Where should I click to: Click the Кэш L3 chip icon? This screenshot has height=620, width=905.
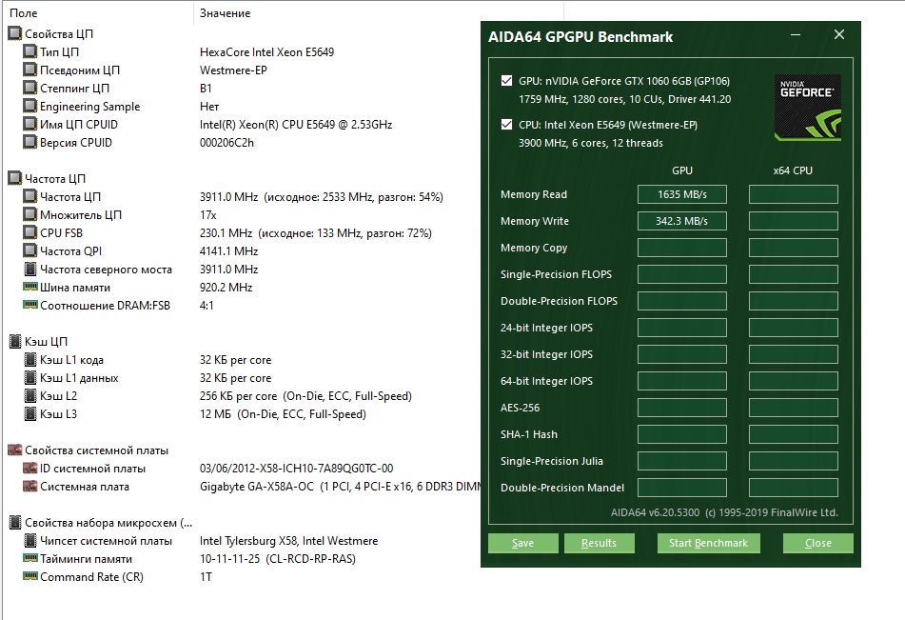click(30, 413)
